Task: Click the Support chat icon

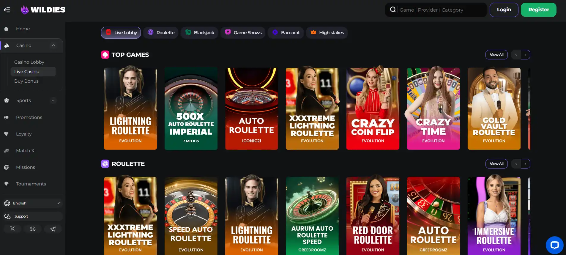Action: click(x=7, y=216)
